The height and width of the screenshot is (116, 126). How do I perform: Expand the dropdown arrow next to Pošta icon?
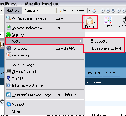[94, 23]
